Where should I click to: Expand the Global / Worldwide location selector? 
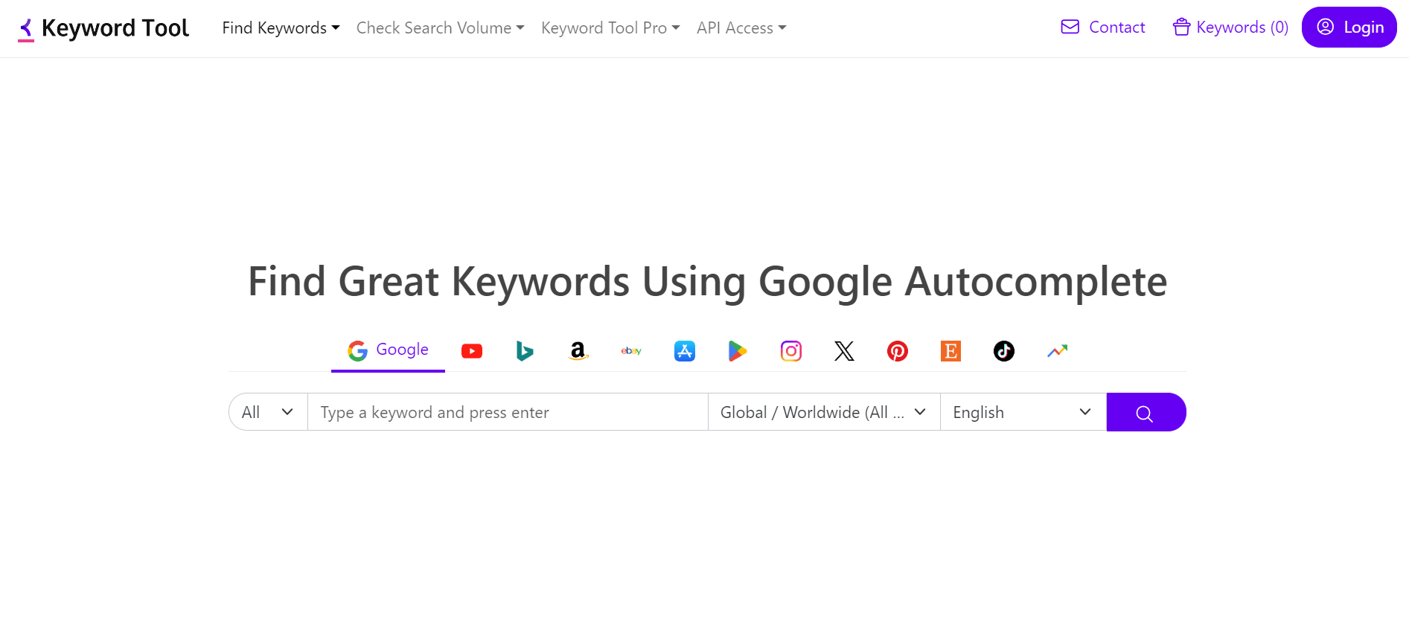coord(822,411)
